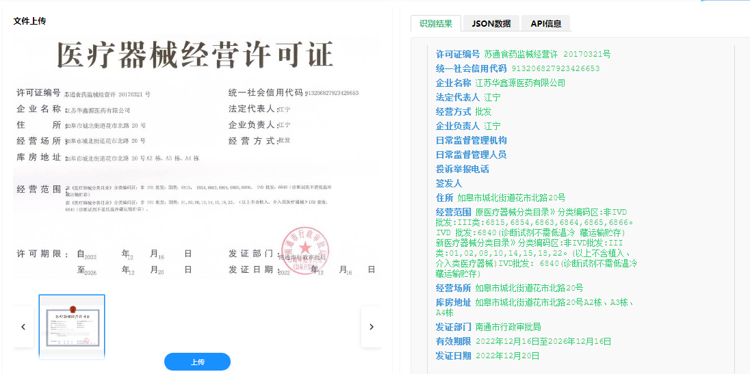Viewport: 750px width, 374px height.
Task: Select the 许可证编号 result value
Action: coord(547,54)
